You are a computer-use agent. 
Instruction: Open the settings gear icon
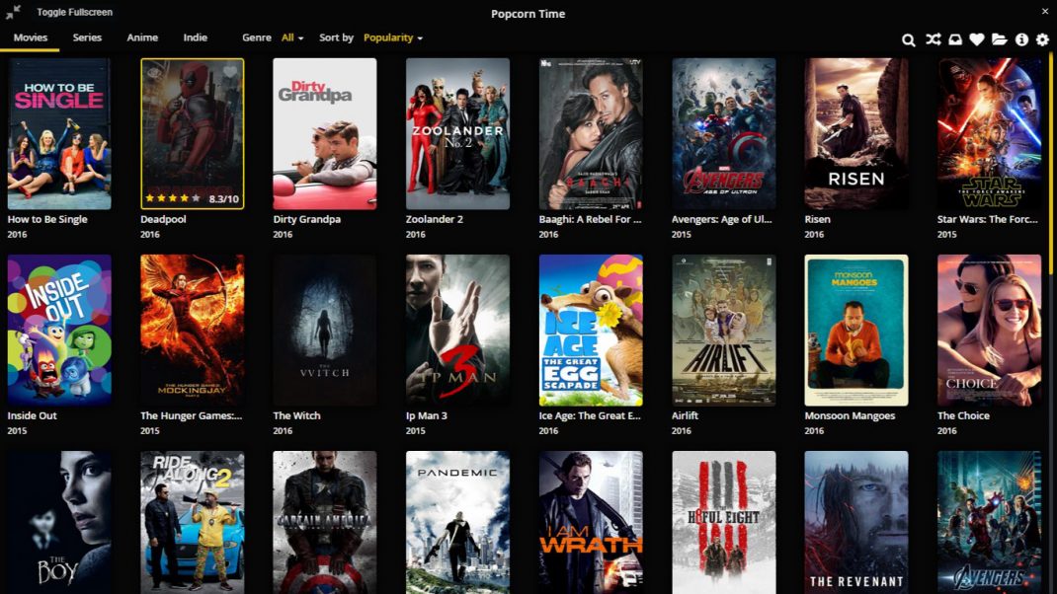tap(1042, 39)
